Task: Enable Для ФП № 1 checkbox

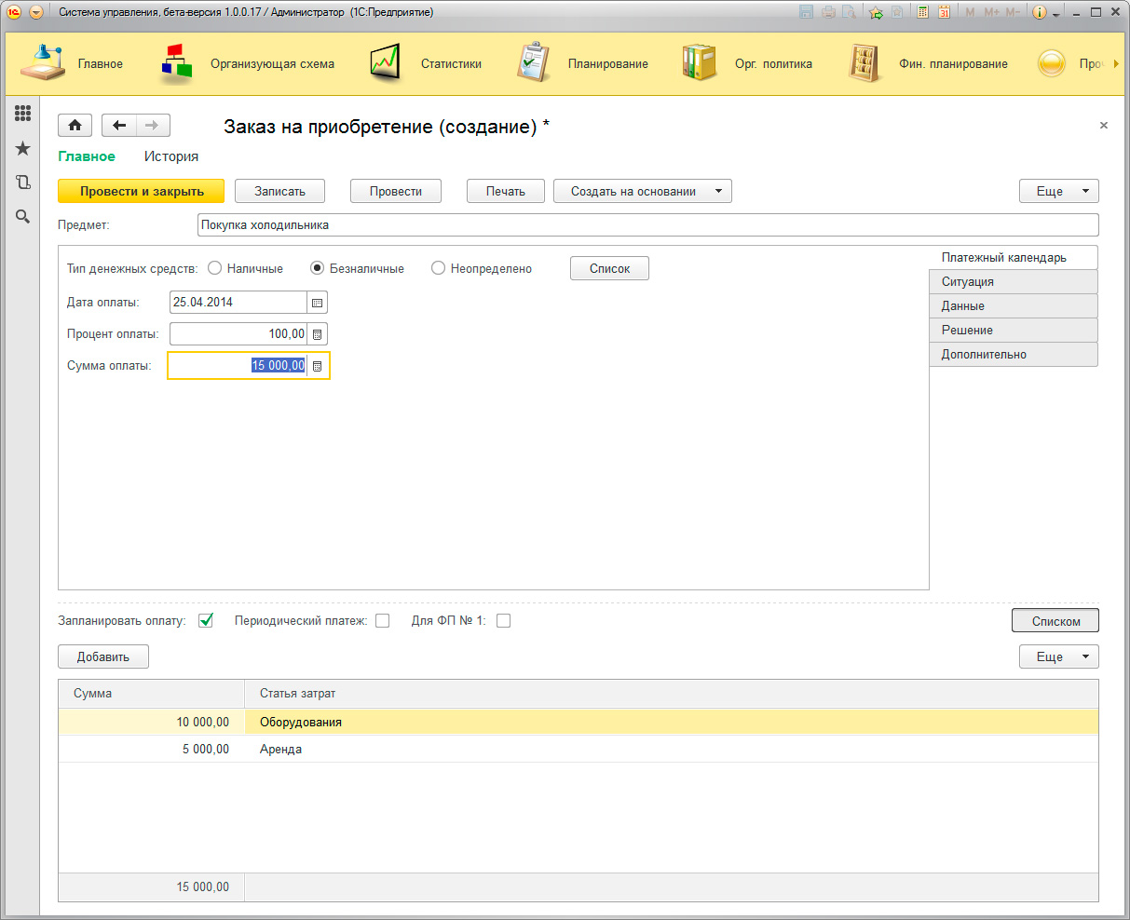Action: [503, 620]
